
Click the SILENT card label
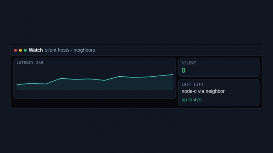pos(189,63)
